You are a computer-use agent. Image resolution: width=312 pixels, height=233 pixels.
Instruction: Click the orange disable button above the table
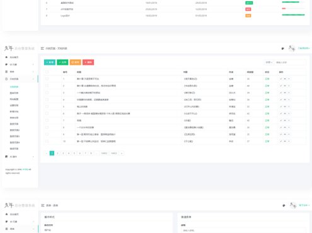[76, 62]
